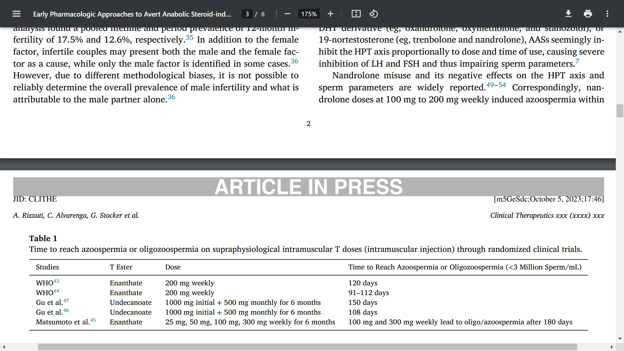
Task: Open the more actions menu
Action: tap(607, 14)
